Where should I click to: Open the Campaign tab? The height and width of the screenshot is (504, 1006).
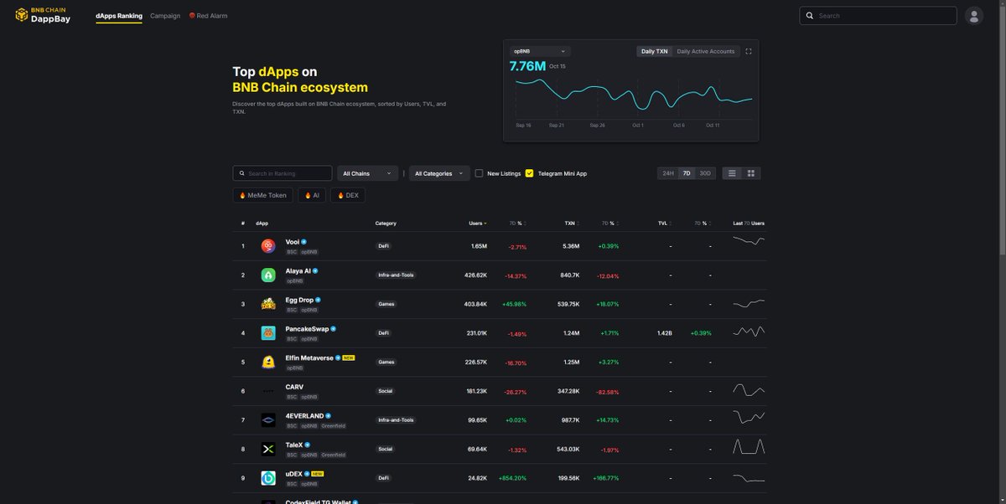tap(165, 16)
